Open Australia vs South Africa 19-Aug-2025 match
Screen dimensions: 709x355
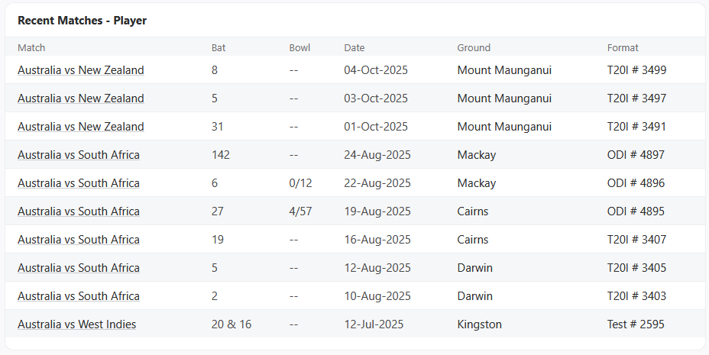79,211
